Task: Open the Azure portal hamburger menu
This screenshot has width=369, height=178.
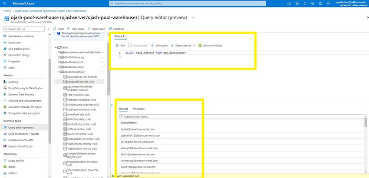Action: (x=4, y=3)
